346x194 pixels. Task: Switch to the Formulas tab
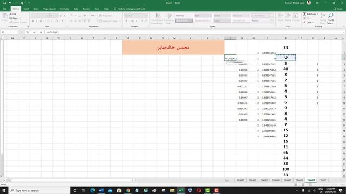click(x=64, y=9)
